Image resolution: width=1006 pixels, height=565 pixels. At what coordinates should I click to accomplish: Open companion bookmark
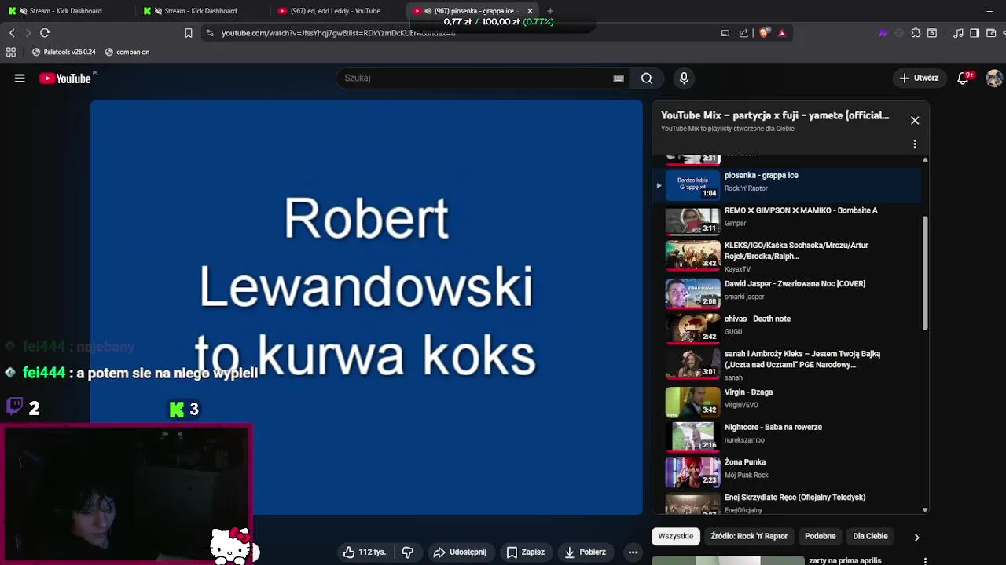point(127,52)
